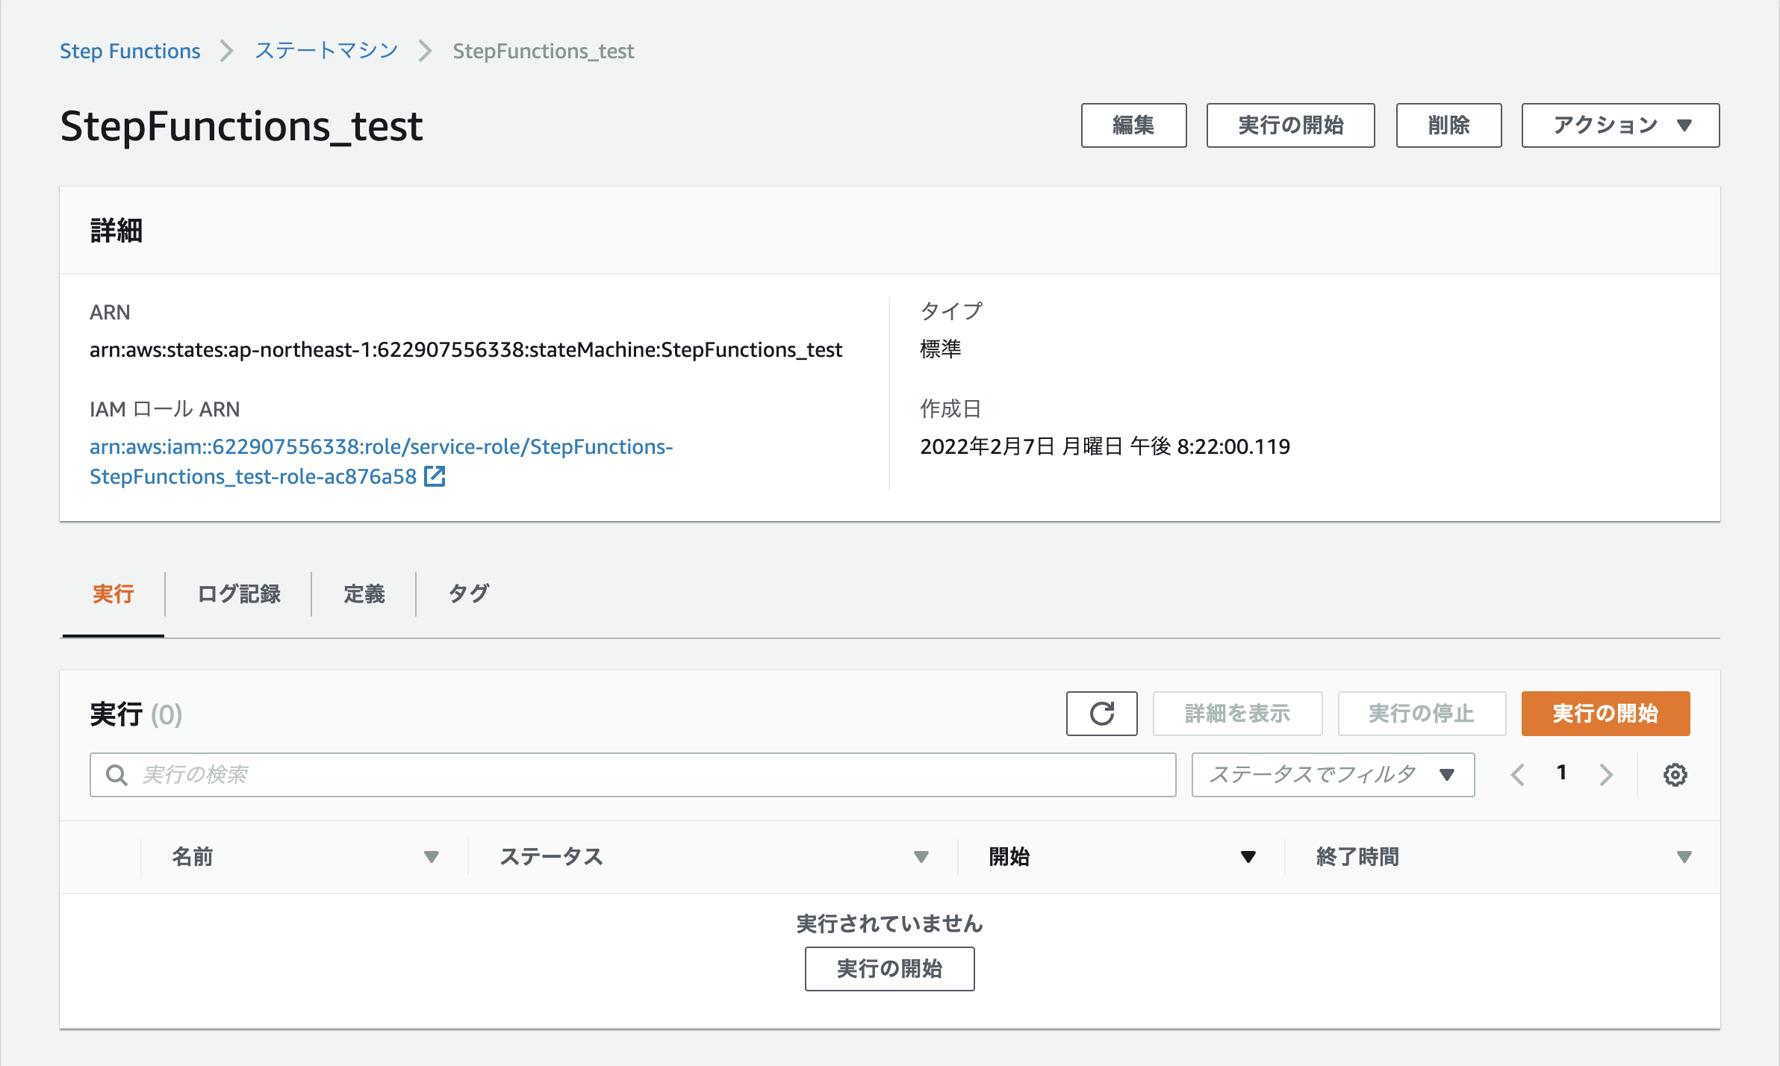Click the 実行の停止 button
The height and width of the screenshot is (1066, 1780).
[x=1422, y=714]
